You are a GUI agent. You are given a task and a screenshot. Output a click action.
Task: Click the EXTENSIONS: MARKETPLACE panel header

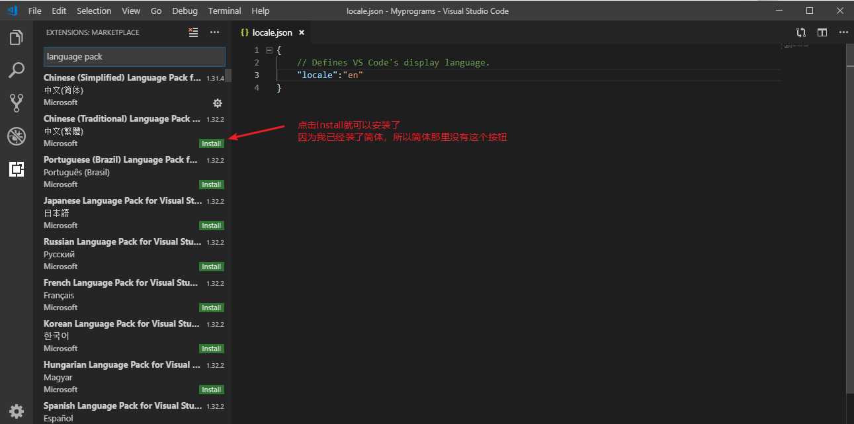click(93, 32)
